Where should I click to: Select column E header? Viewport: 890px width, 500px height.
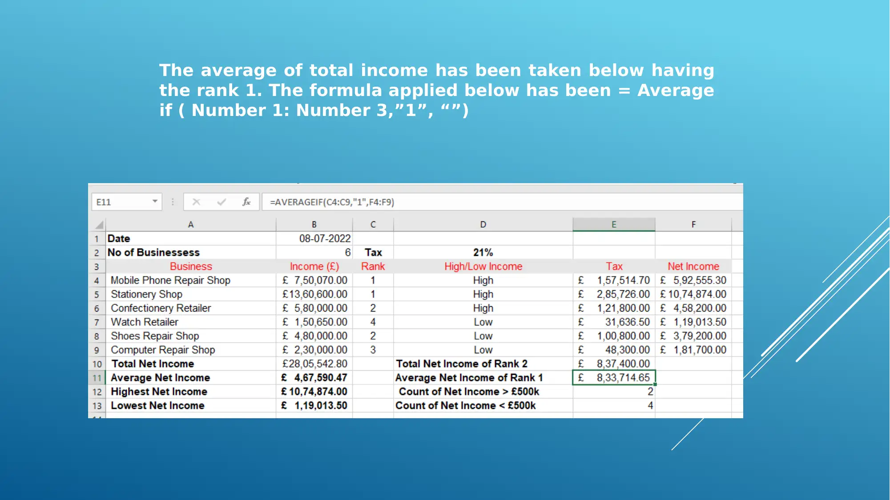coord(614,225)
